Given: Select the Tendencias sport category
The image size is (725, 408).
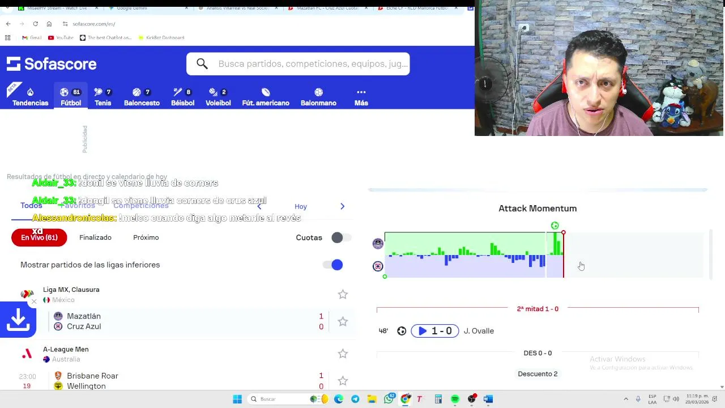Looking at the screenshot, I should (30, 97).
